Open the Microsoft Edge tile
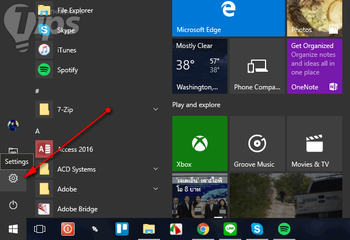 [229, 18]
